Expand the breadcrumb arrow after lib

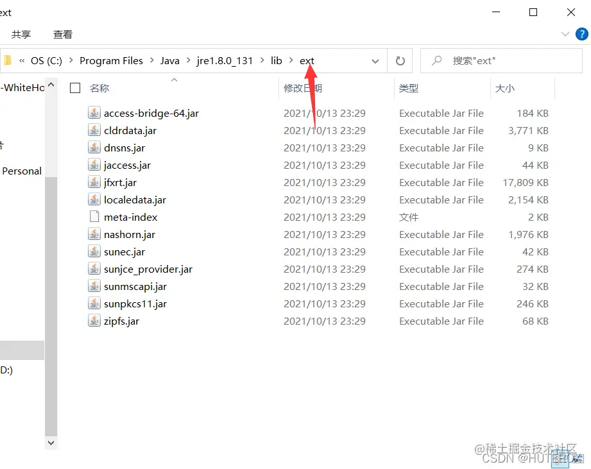[290, 60]
